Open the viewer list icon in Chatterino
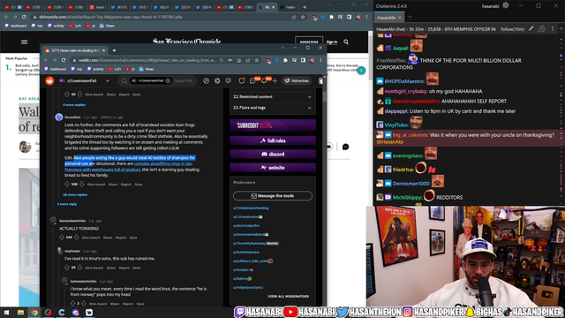The width and height of the screenshot is (565, 318). [x=541, y=29]
